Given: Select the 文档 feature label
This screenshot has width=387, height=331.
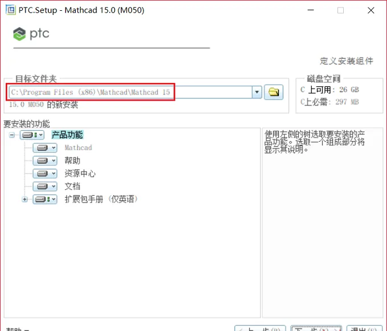Looking at the screenshot, I should [x=72, y=186].
